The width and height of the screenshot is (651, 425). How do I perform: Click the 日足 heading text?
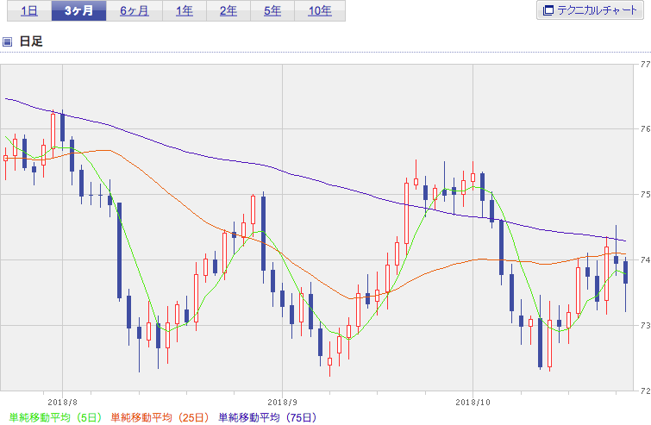(31, 41)
